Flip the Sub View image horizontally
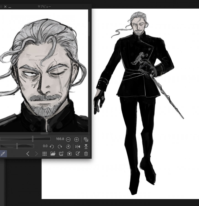 78,147
